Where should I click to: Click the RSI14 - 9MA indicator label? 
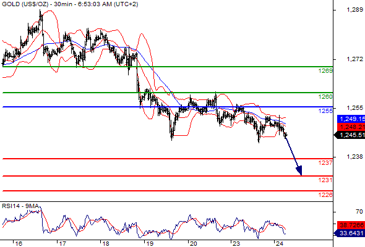click(x=20, y=206)
